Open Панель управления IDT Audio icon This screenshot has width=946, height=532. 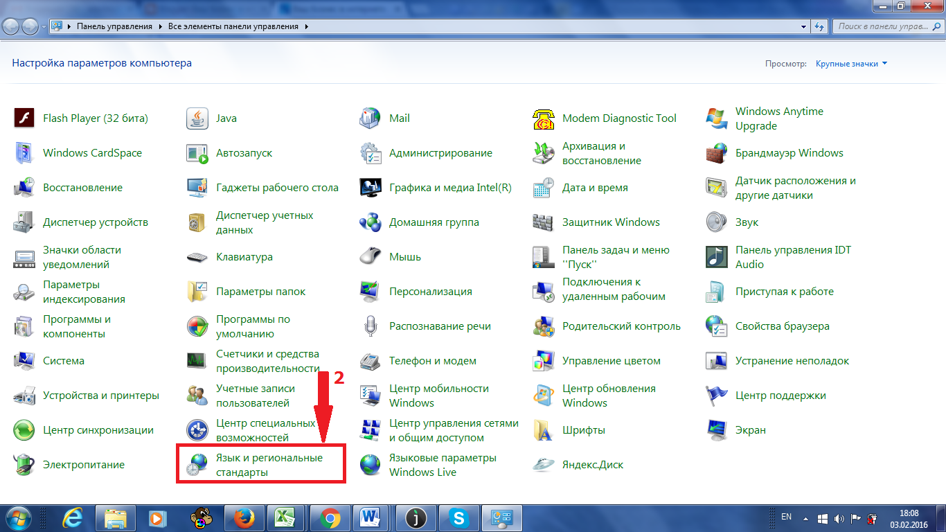717,257
